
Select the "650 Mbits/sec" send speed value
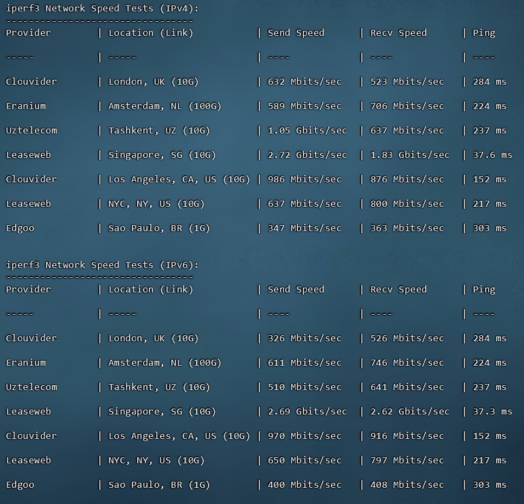(x=304, y=461)
